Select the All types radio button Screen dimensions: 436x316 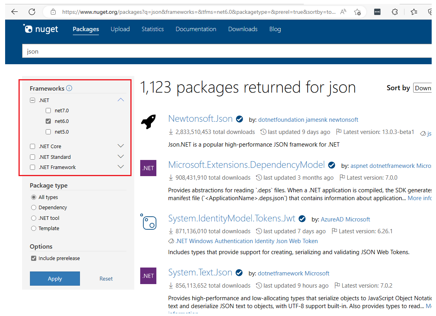pyautogui.click(x=33, y=197)
